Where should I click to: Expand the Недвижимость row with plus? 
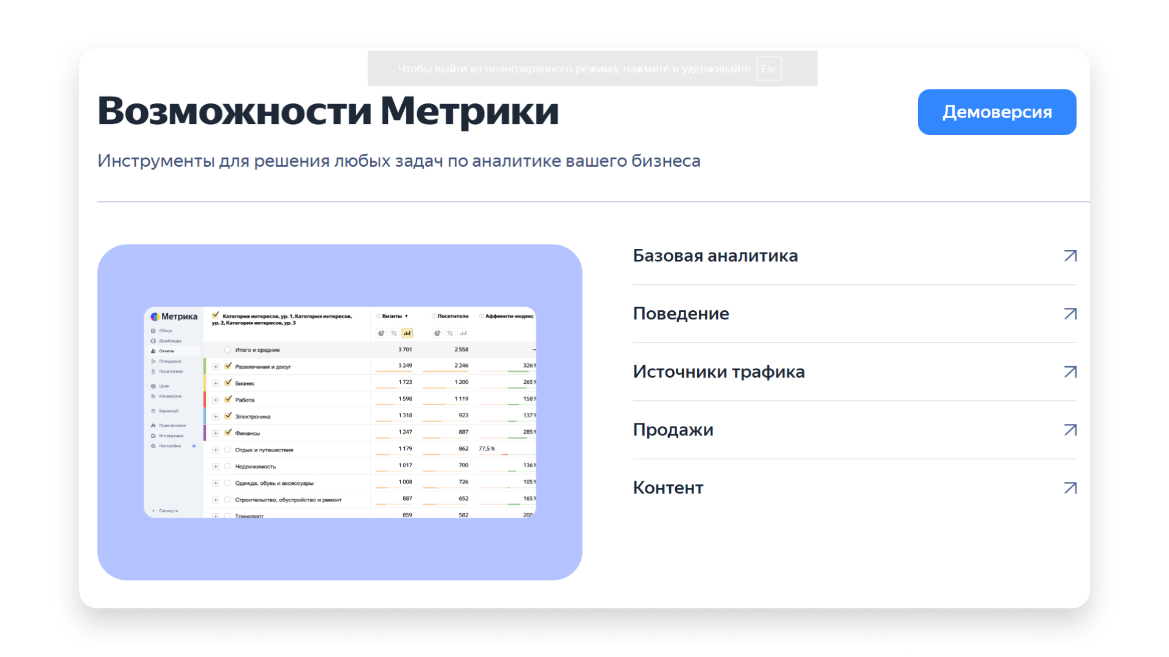(x=216, y=467)
